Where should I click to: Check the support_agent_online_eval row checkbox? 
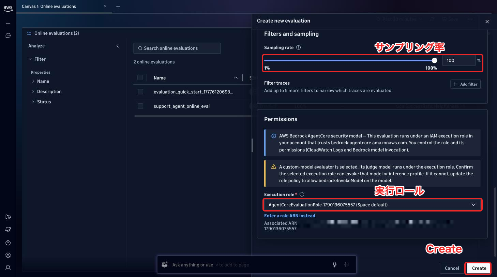[140, 106]
